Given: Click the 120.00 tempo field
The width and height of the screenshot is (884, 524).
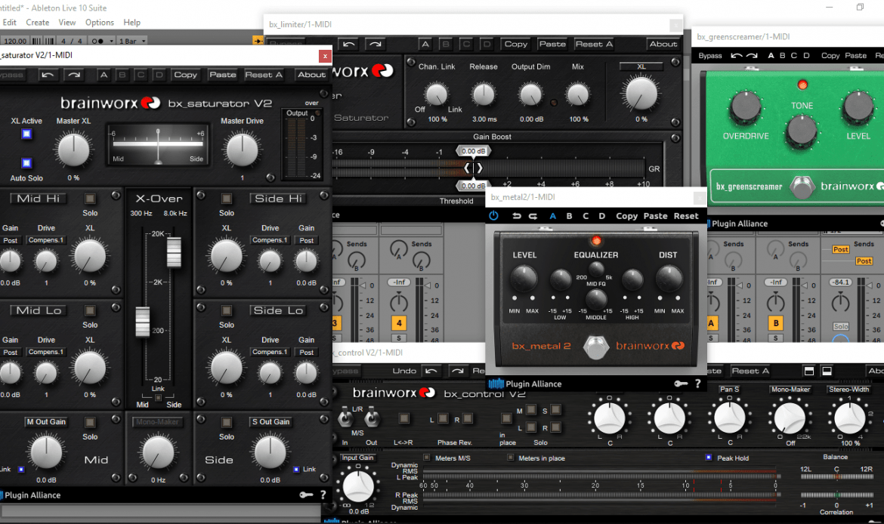Looking at the screenshot, I should pos(15,41).
